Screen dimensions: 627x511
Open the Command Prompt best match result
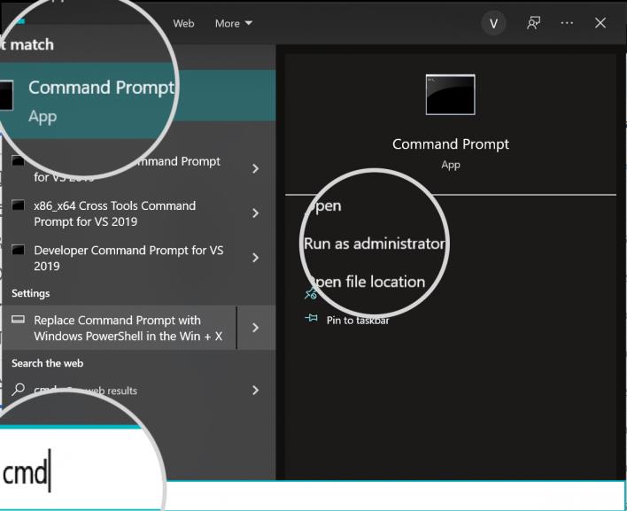(97, 97)
